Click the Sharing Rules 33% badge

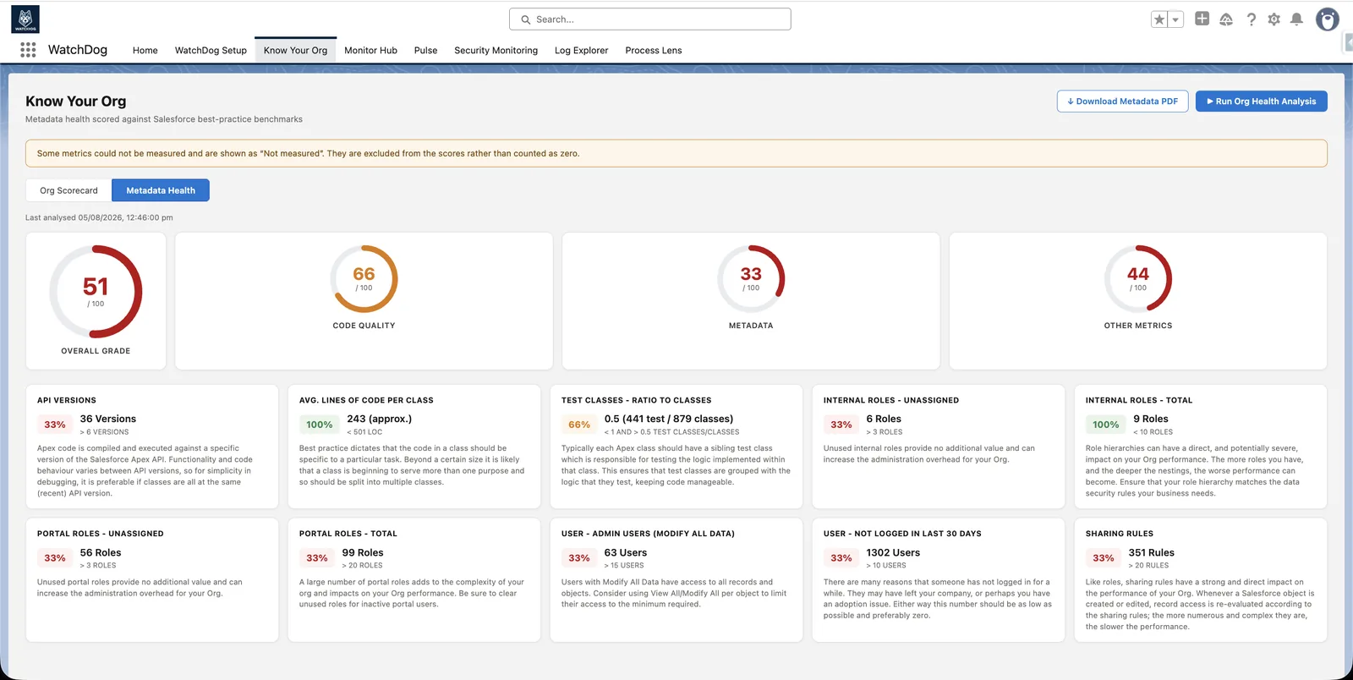click(1104, 558)
